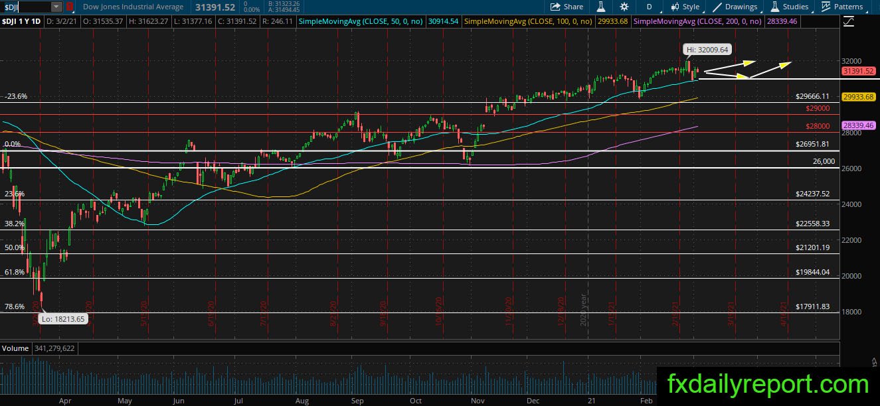Click the chart scale icon below Patterns
This screenshot has height=406, width=880.
(x=848, y=21)
